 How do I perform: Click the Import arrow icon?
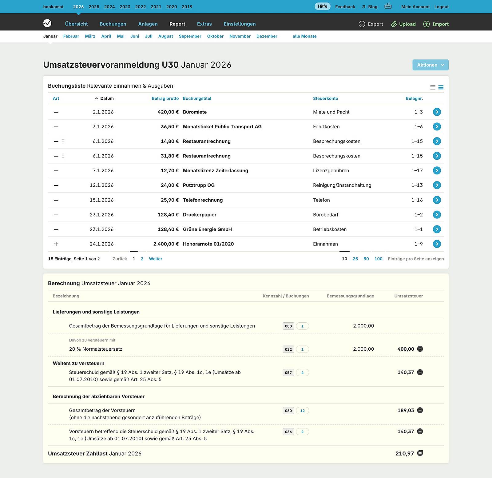click(427, 24)
